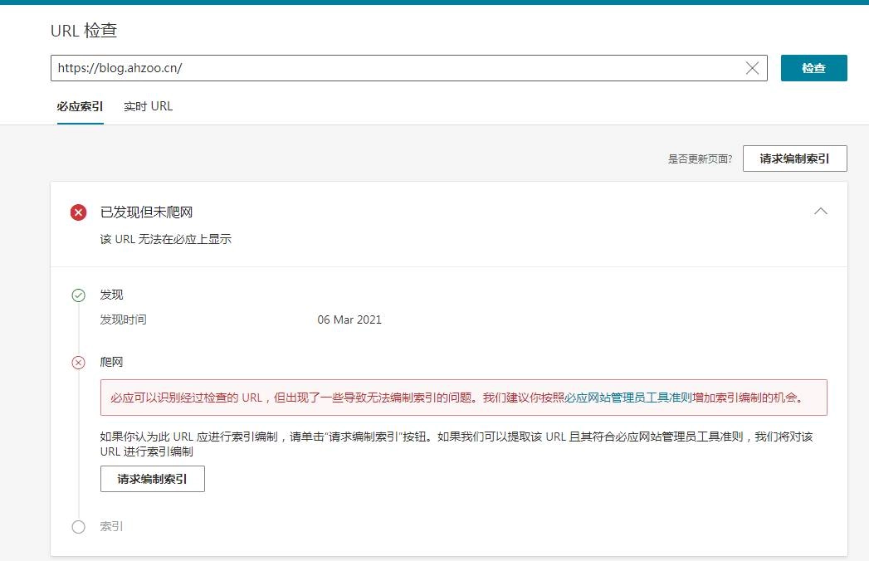Viewport: 869px width, 561px height.
Task: Collapse the error card using the chevron
Action: [821, 212]
